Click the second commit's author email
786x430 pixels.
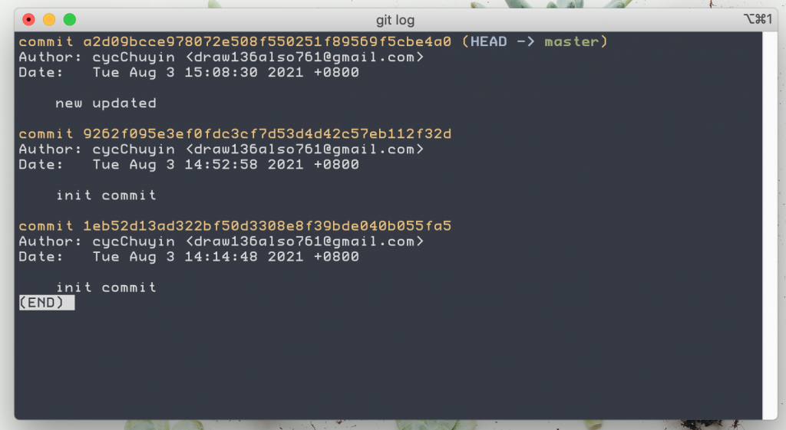[x=305, y=149]
